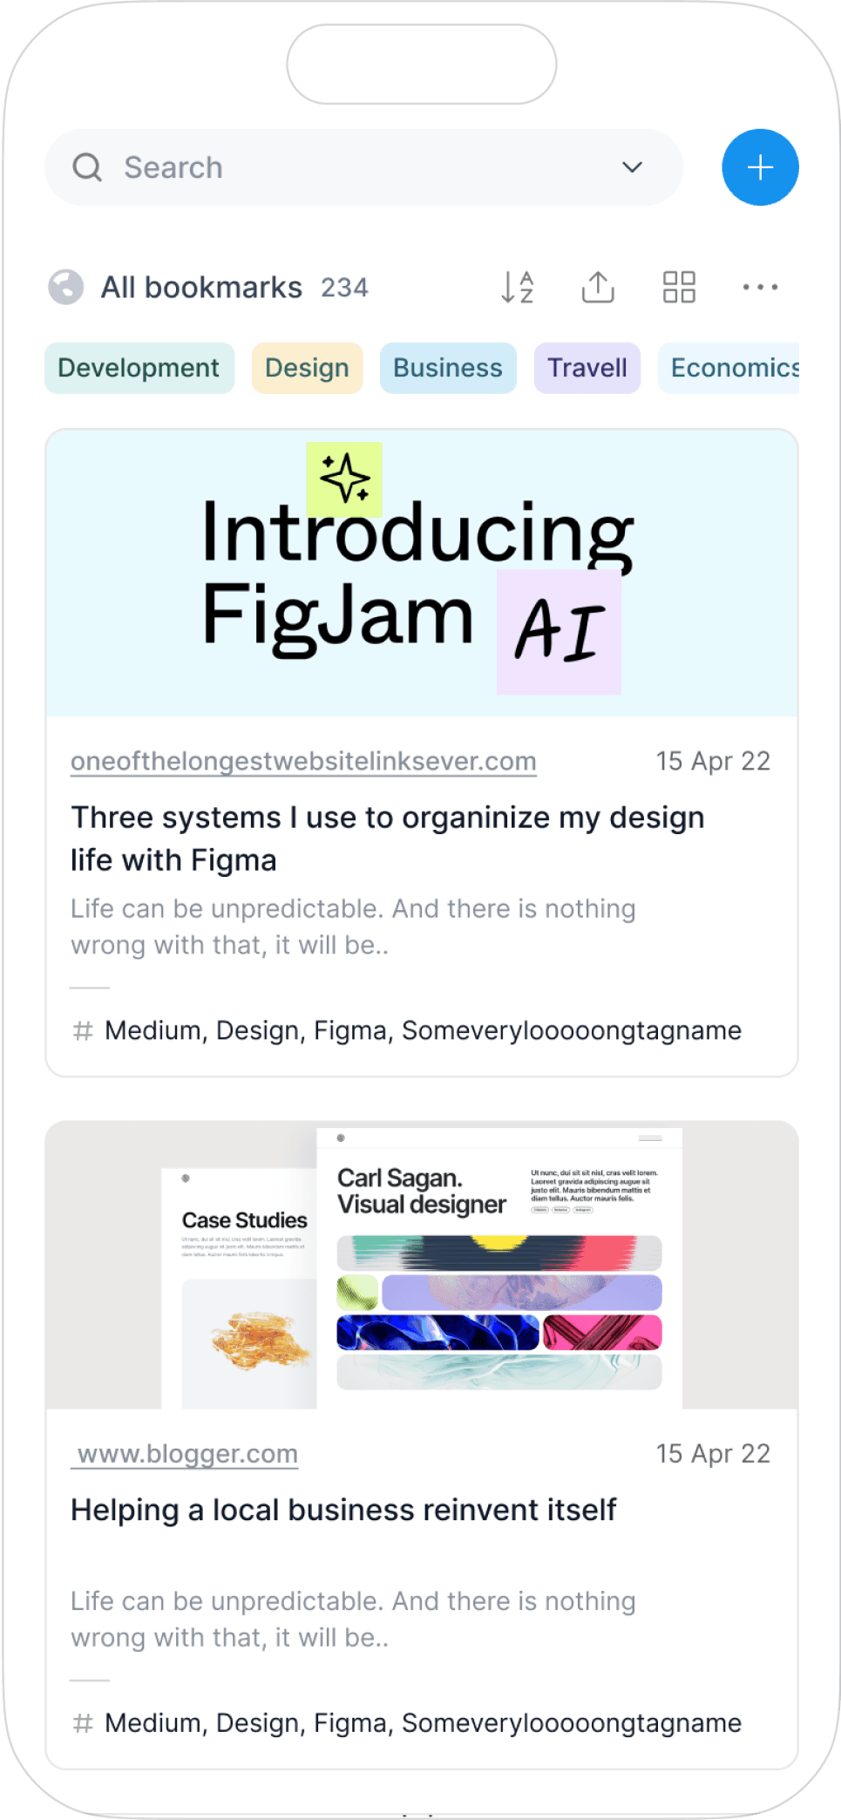The image size is (841, 1820).
Task: Click the share/export upload icon
Action: pos(598,287)
